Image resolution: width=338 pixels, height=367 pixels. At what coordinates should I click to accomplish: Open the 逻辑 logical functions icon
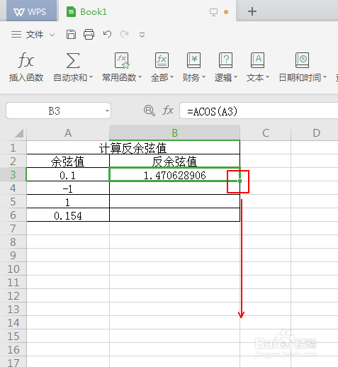[x=225, y=60]
